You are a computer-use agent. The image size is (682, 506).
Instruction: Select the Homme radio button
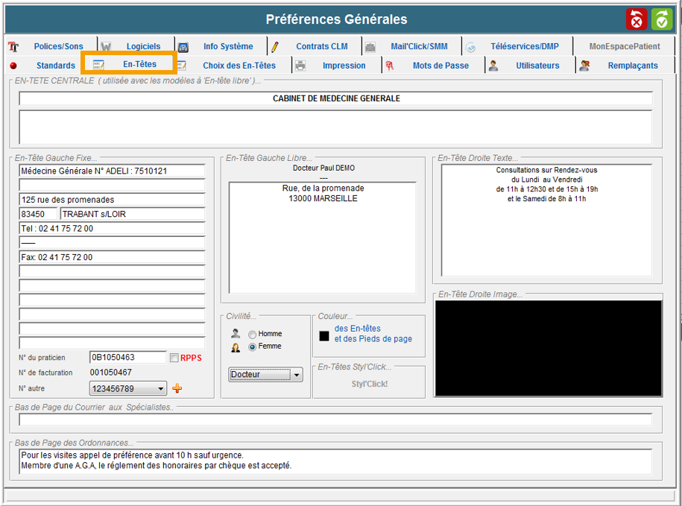pyautogui.click(x=253, y=335)
